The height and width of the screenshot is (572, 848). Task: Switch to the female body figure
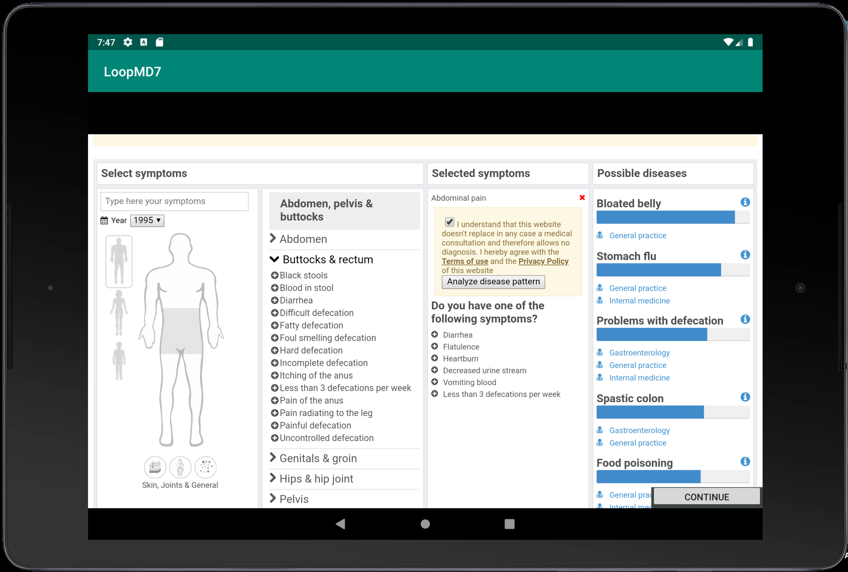(x=119, y=313)
